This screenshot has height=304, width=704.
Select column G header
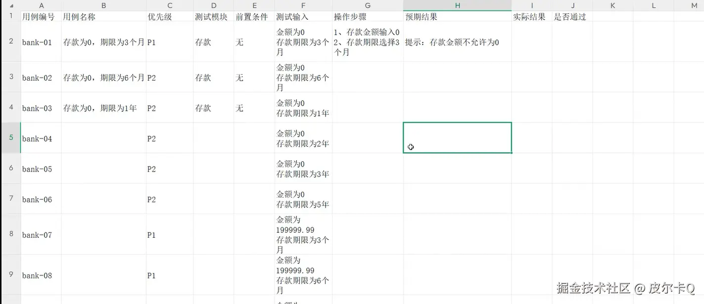pos(368,5)
